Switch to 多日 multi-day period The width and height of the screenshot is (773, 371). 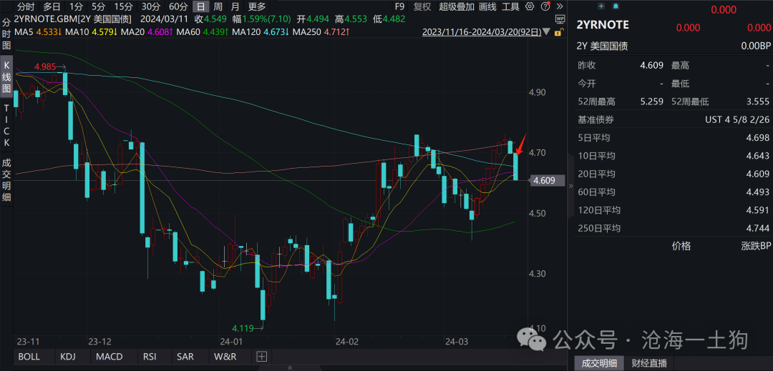click(52, 7)
